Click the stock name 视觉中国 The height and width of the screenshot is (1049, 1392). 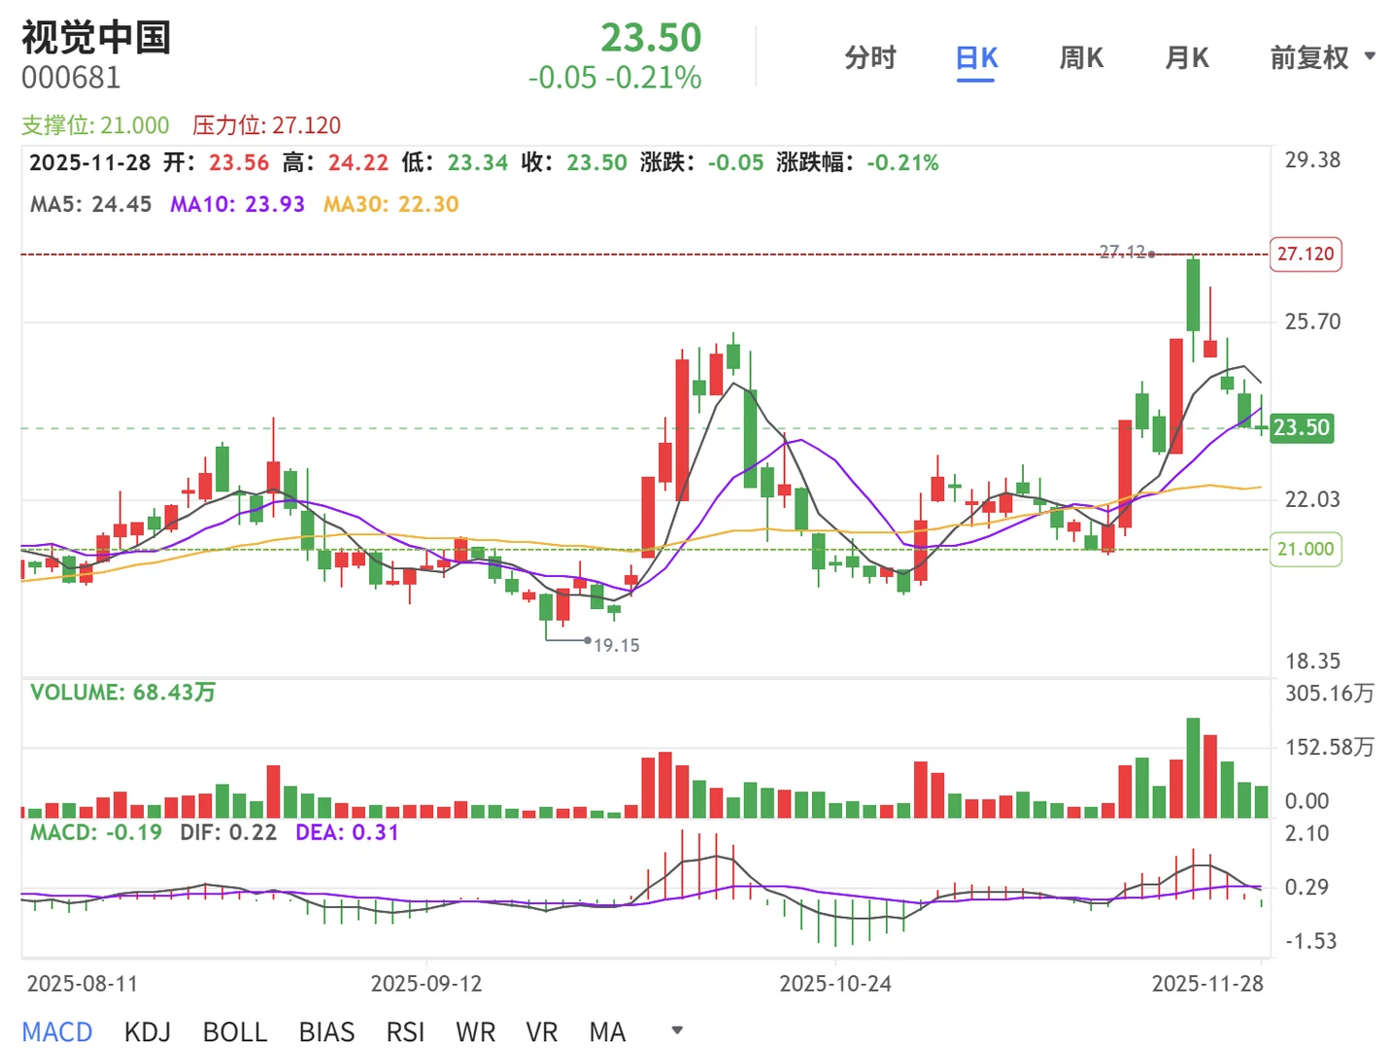click(96, 38)
